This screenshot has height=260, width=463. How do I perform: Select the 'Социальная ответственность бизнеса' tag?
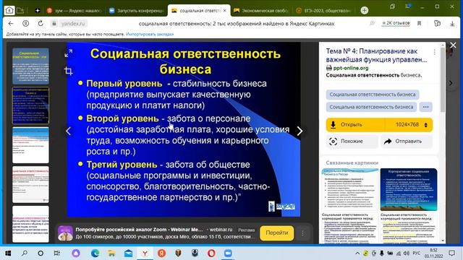click(x=373, y=95)
